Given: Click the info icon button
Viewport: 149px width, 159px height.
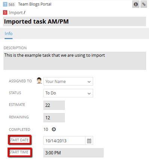Looking at the screenshot, I should (136, 4).
